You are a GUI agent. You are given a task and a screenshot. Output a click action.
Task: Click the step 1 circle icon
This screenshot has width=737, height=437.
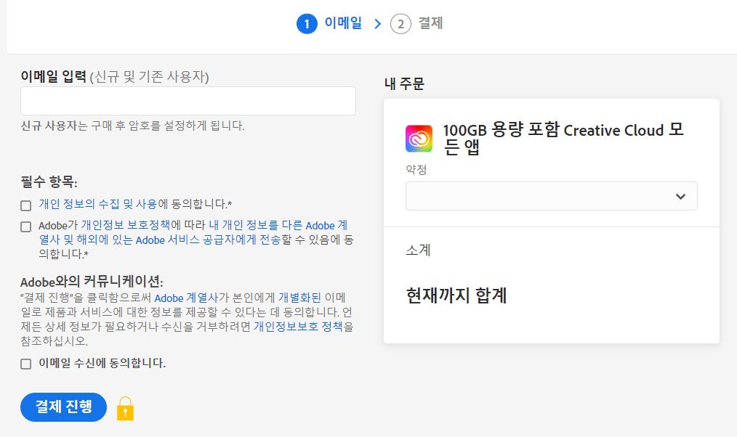pos(307,24)
